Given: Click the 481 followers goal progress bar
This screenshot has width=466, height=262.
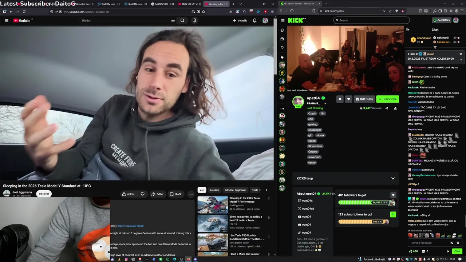Looking at the screenshot, I should click(x=364, y=203).
